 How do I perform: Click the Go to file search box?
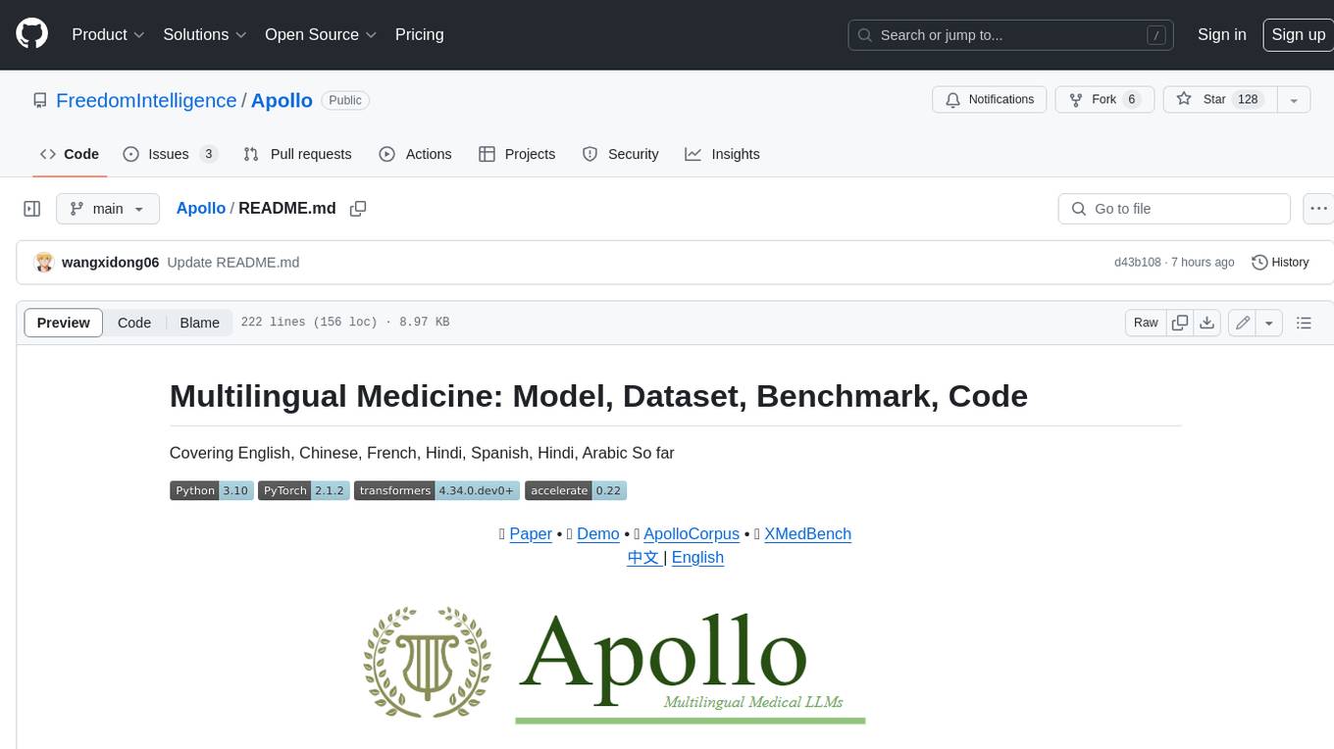coord(1174,209)
